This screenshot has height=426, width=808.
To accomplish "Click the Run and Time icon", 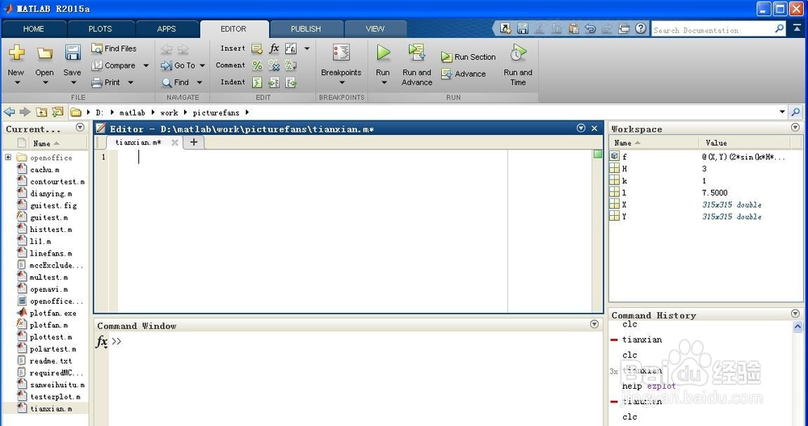I will (x=518, y=53).
